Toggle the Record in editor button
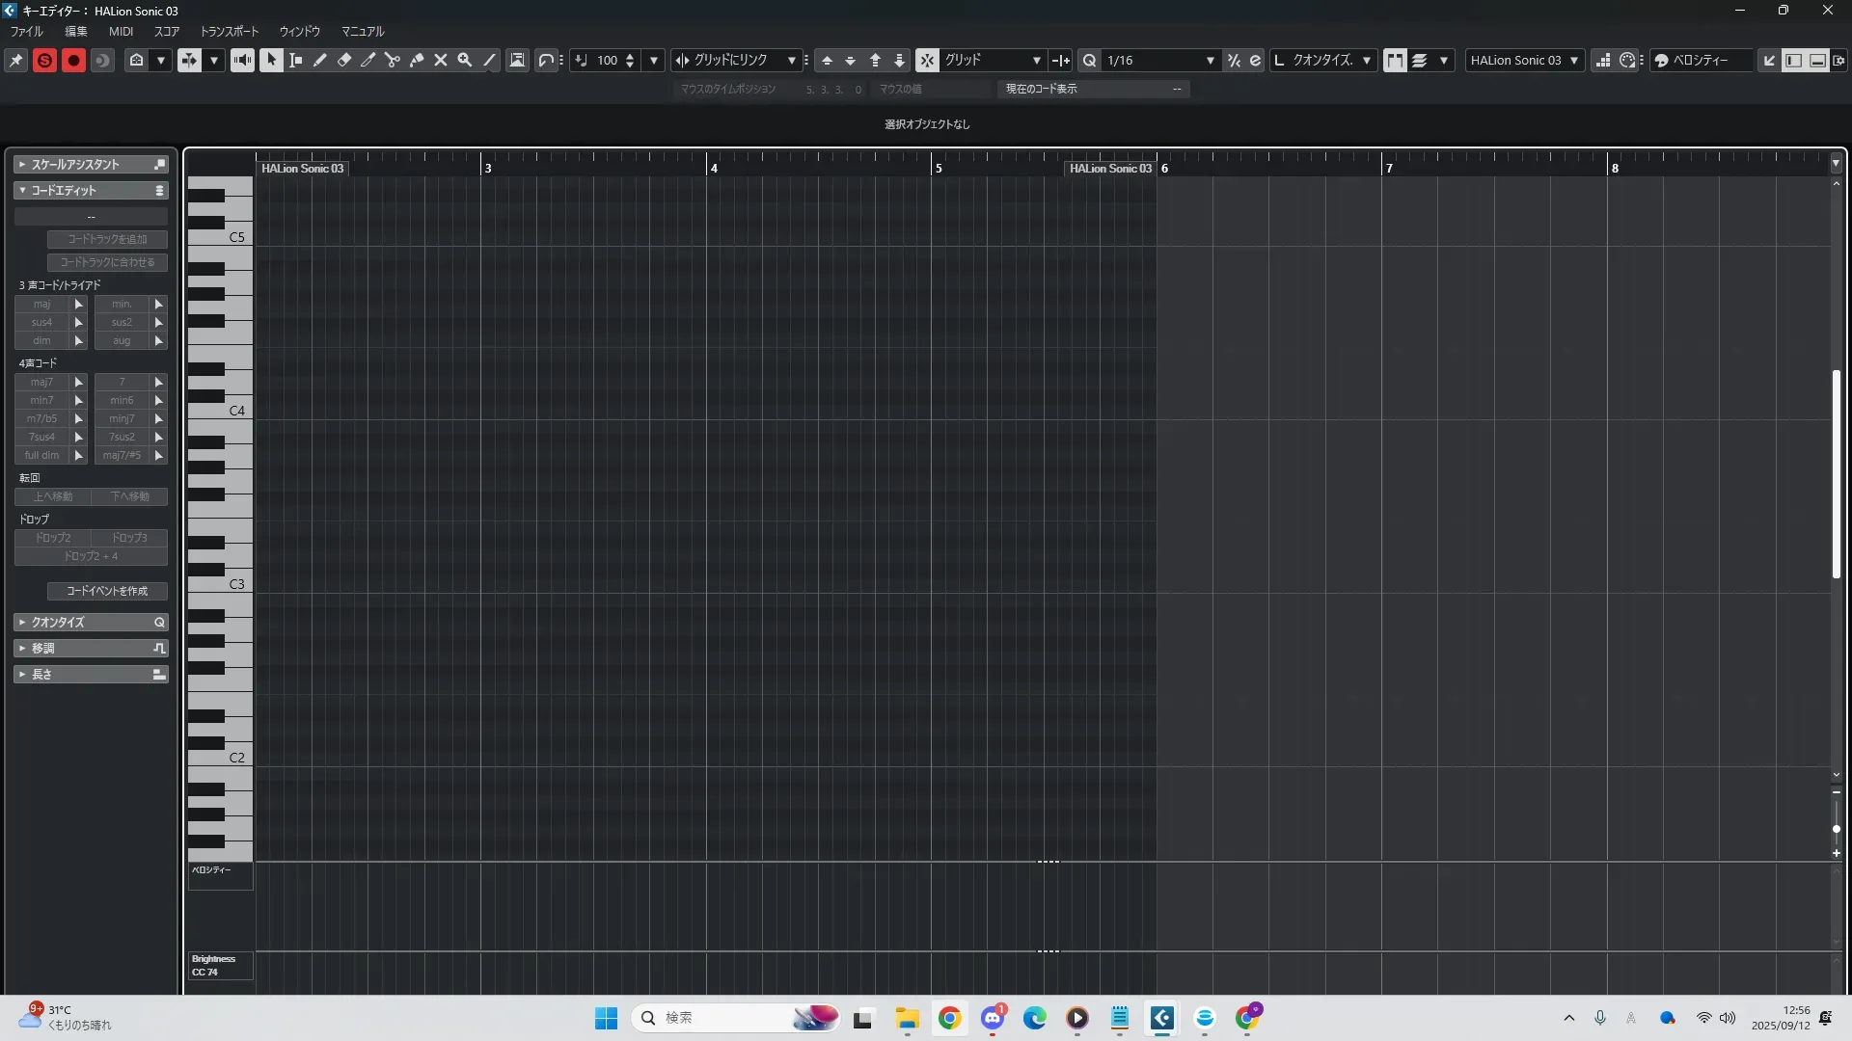 (73, 60)
